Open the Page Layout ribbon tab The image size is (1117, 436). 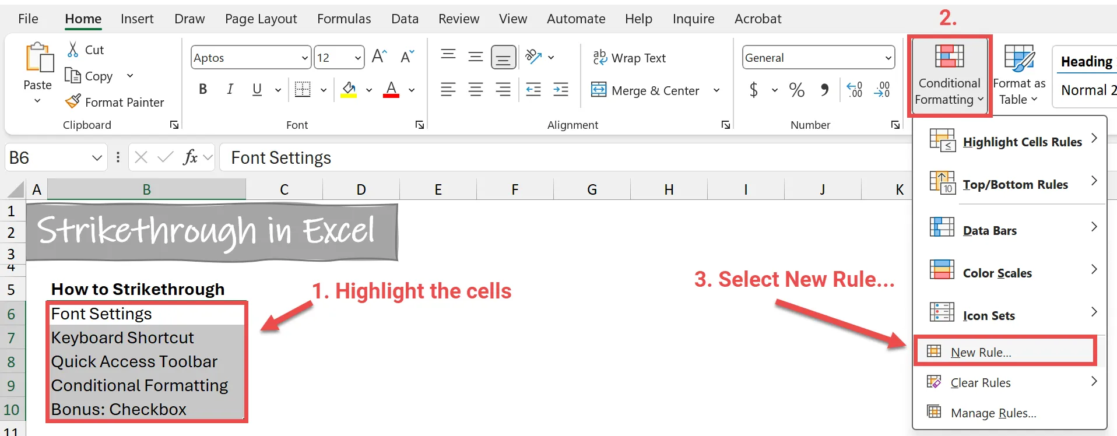(x=261, y=19)
